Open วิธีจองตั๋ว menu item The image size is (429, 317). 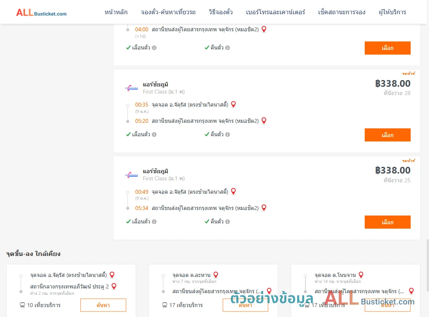click(x=220, y=12)
